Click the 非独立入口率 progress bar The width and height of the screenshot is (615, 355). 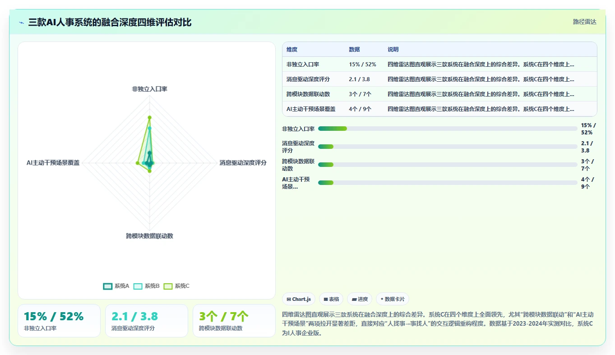tap(448, 129)
